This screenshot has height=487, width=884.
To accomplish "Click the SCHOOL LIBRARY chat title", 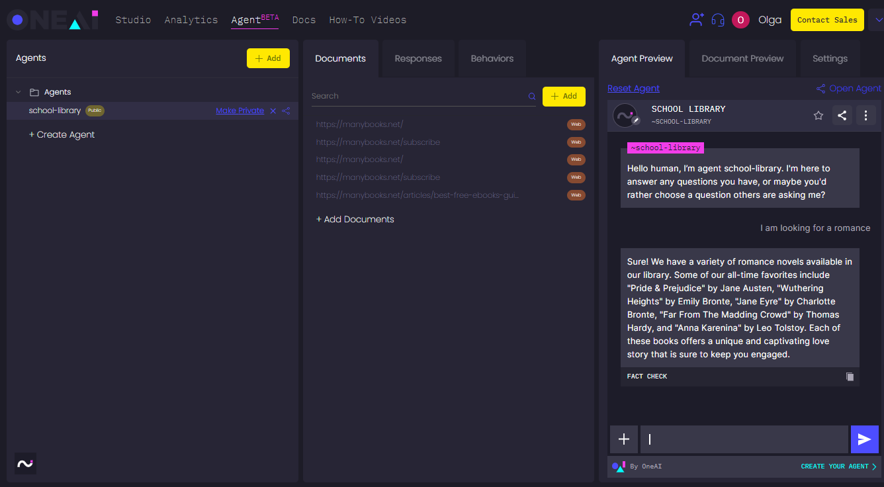I will (688, 109).
